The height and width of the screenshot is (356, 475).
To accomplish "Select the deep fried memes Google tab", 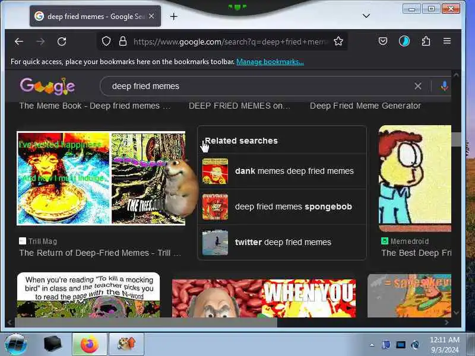I will pyautogui.click(x=95, y=16).
